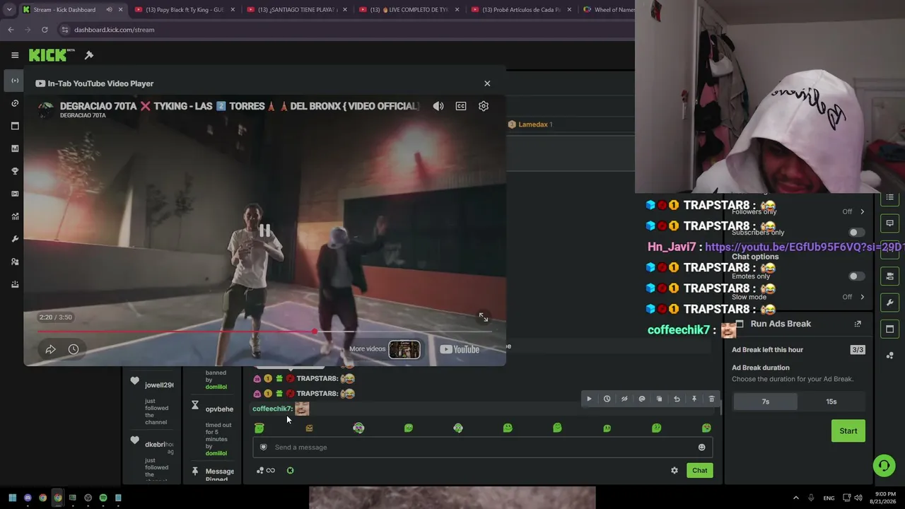Select the 15s ad break duration

831,402
